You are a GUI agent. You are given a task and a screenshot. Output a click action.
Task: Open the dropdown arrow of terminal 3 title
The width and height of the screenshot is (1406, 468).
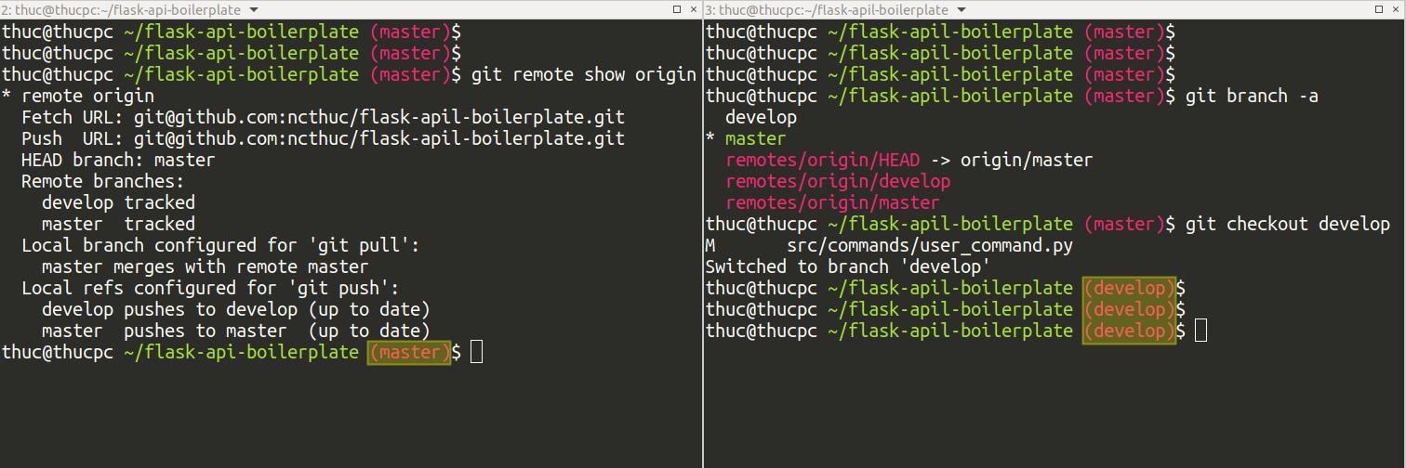(x=961, y=9)
